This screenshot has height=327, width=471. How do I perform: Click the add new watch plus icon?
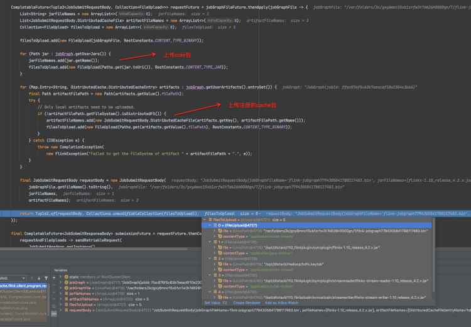[54, 278]
